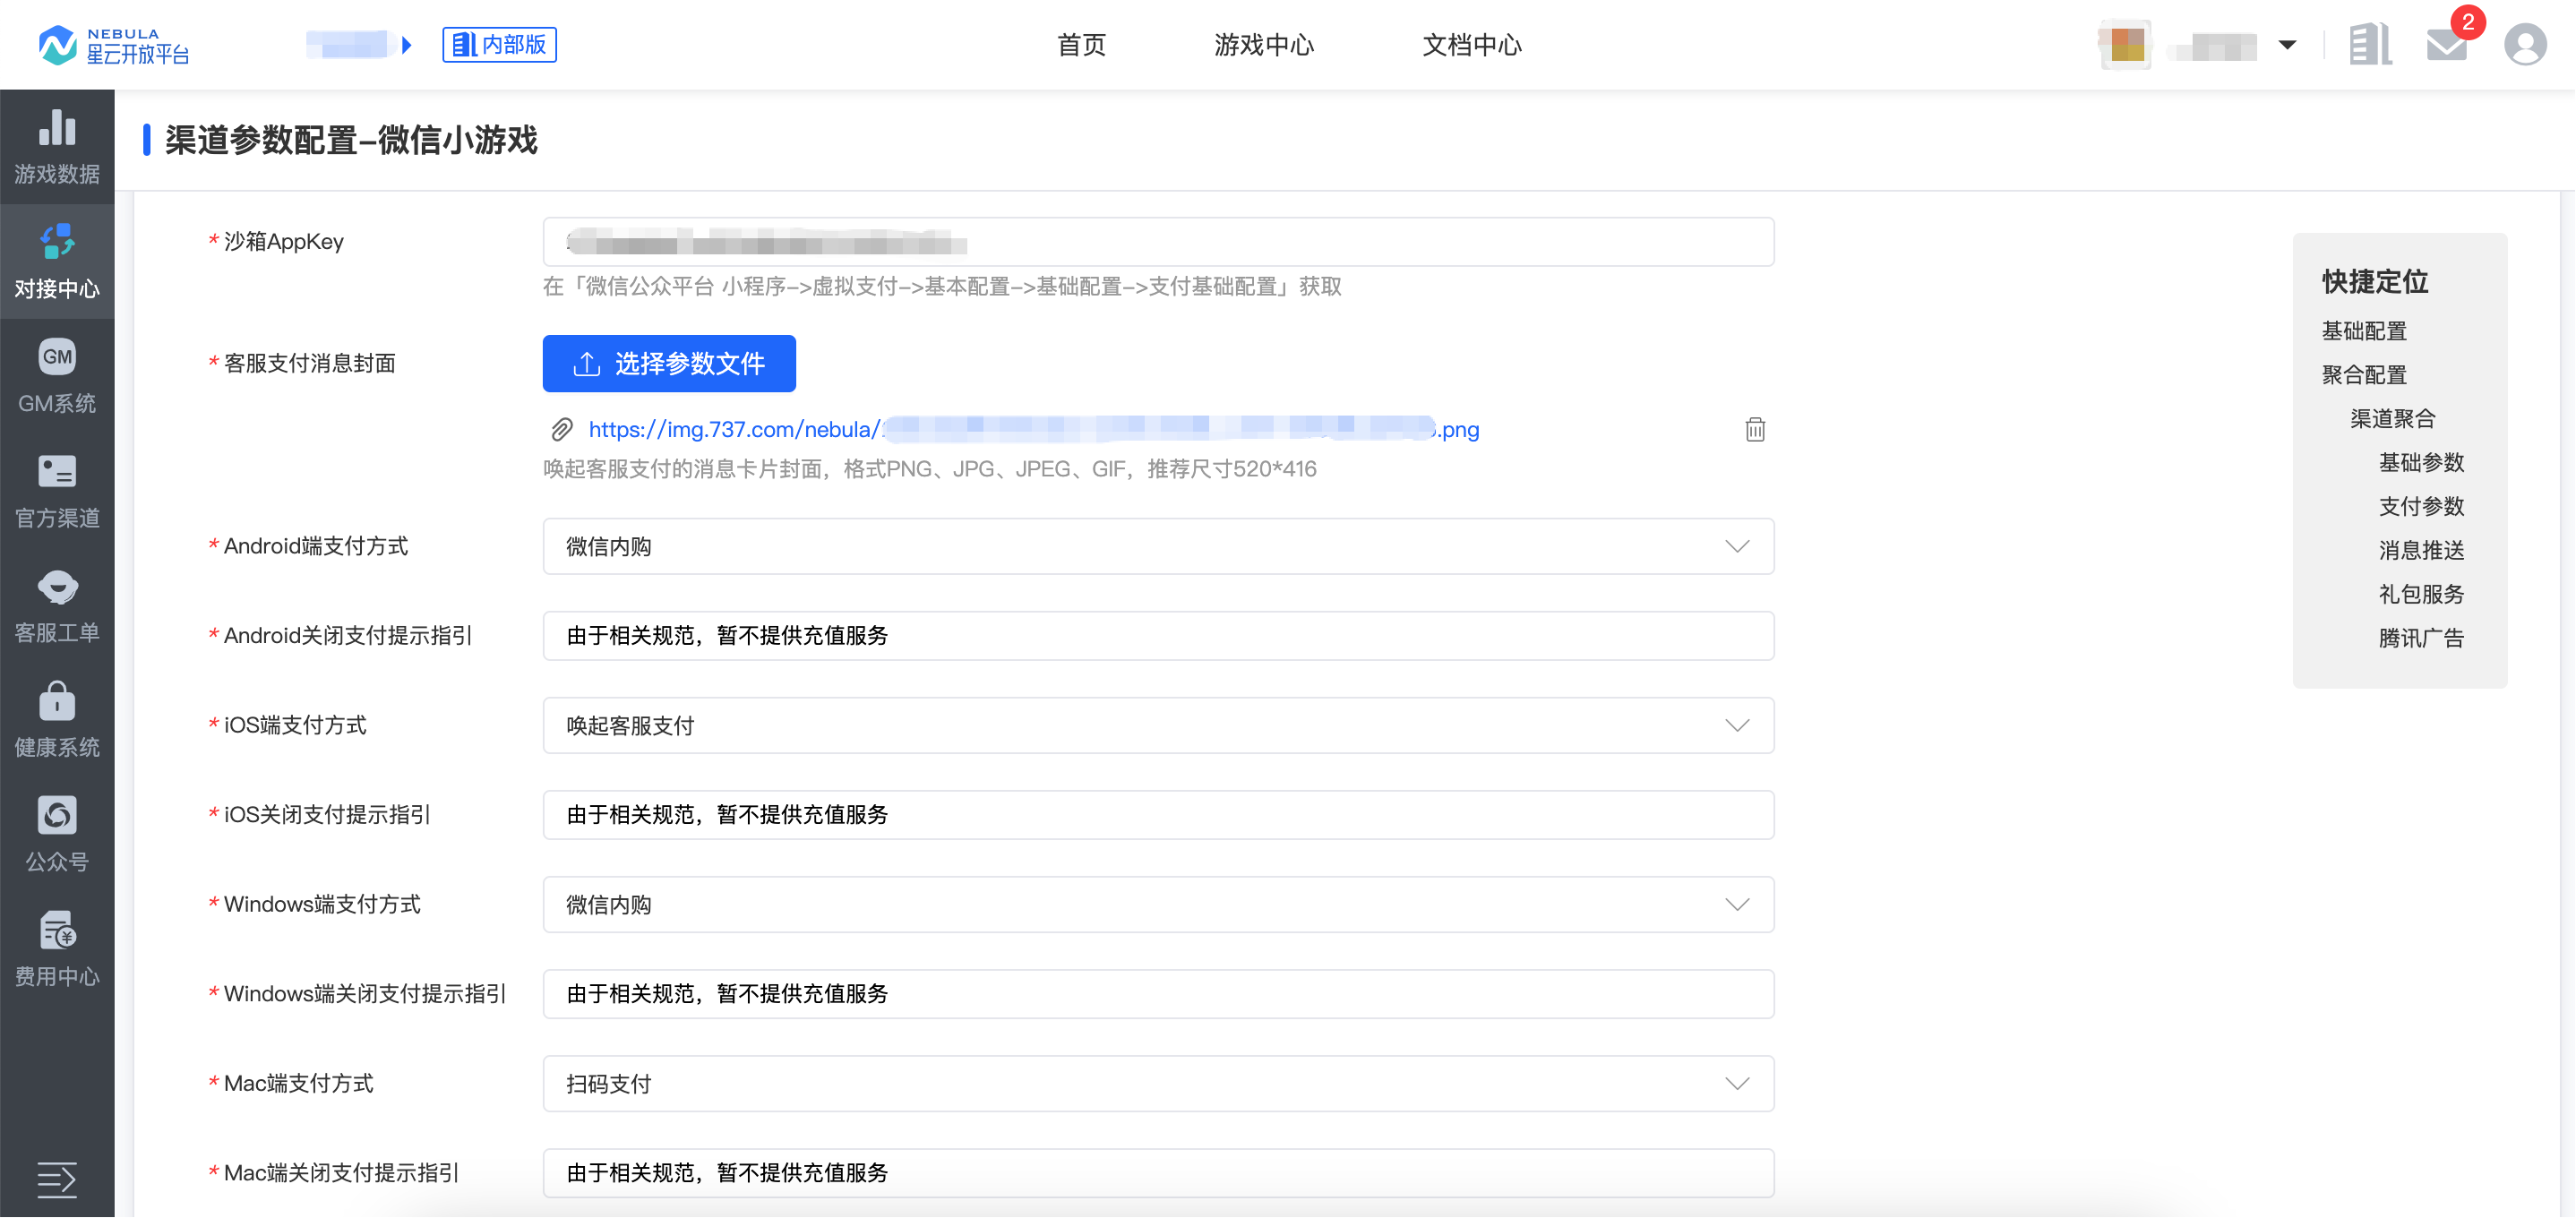Jump to 基础参数 in quick locate panel
2576x1218 pixels.
pyautogui.click(x=2421, y=463)
